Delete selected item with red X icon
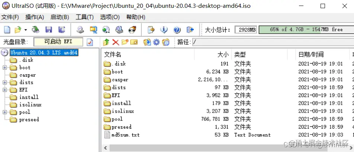354x152 pixels. [116, 42]
